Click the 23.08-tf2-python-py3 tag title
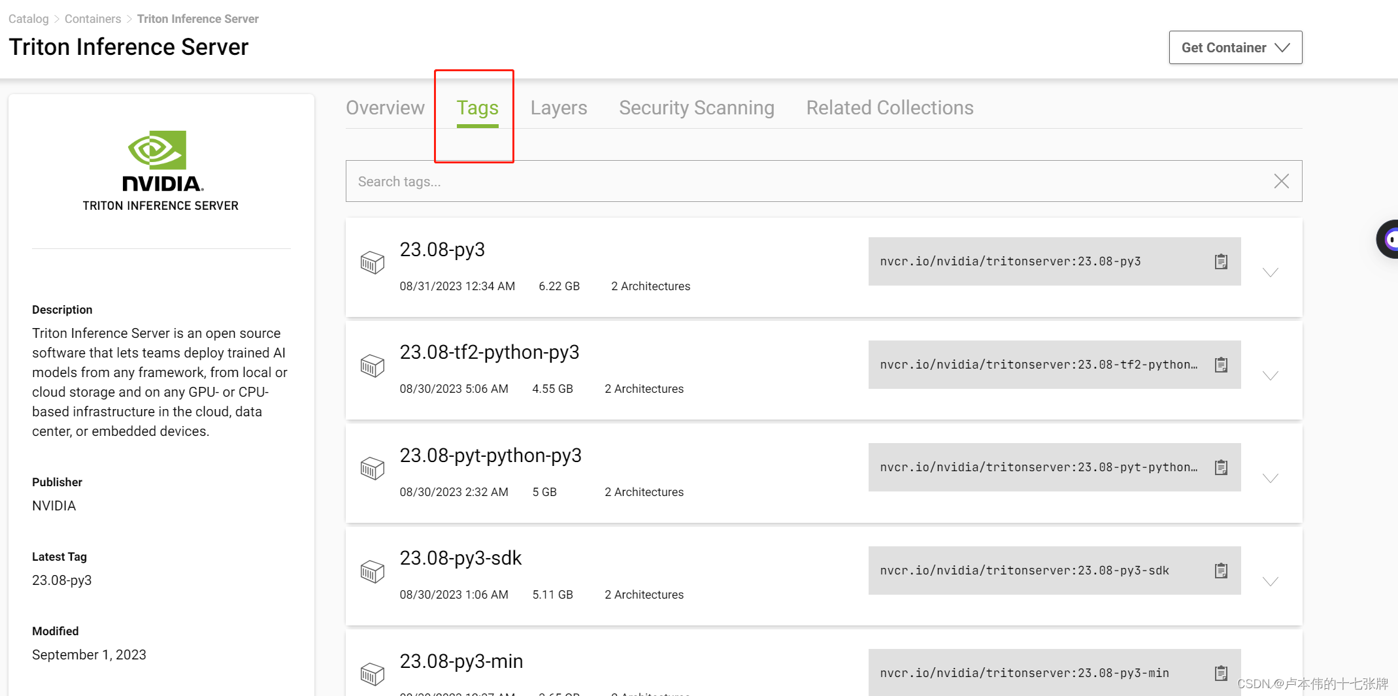1398x696 pixels. 490,352
